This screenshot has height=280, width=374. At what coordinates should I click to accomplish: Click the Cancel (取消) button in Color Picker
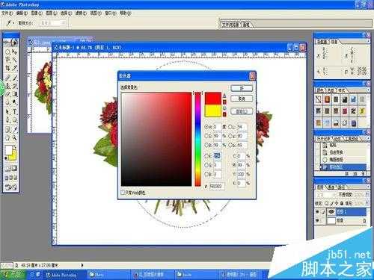click(x=242, y=99)
